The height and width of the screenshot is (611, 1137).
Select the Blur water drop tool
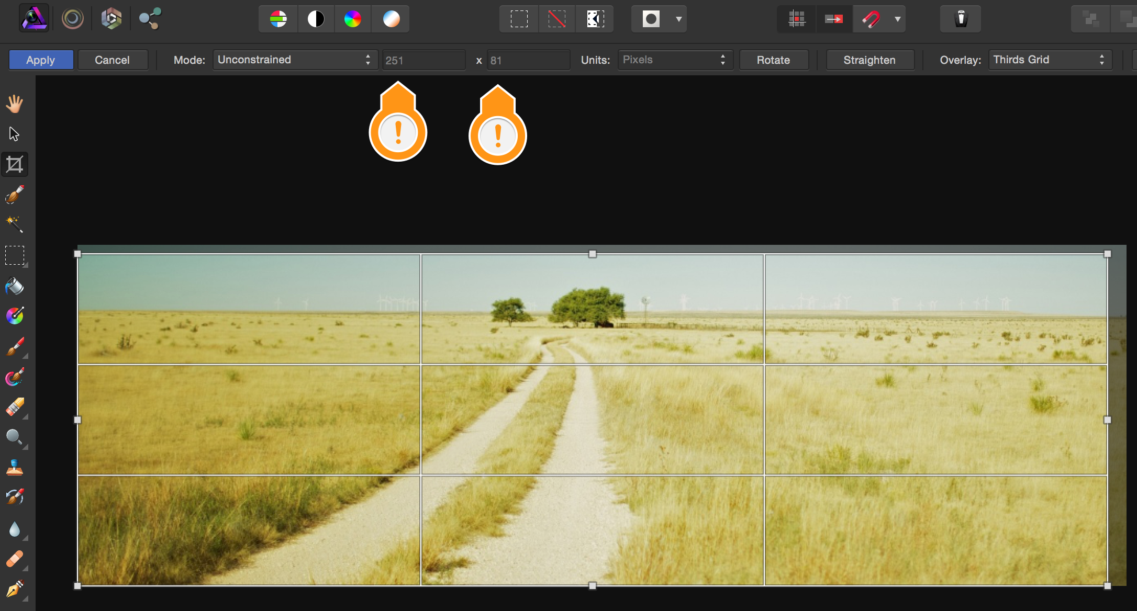pos(15,529)
